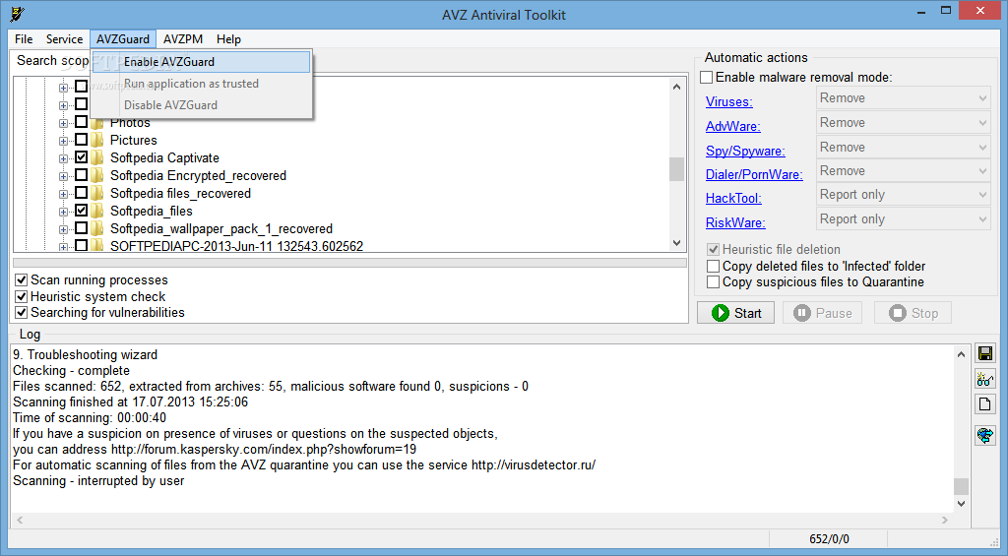Screen dimensions: 1008x556
Task: Click folder tree scroll down arrow
Action: coord(676,243)
